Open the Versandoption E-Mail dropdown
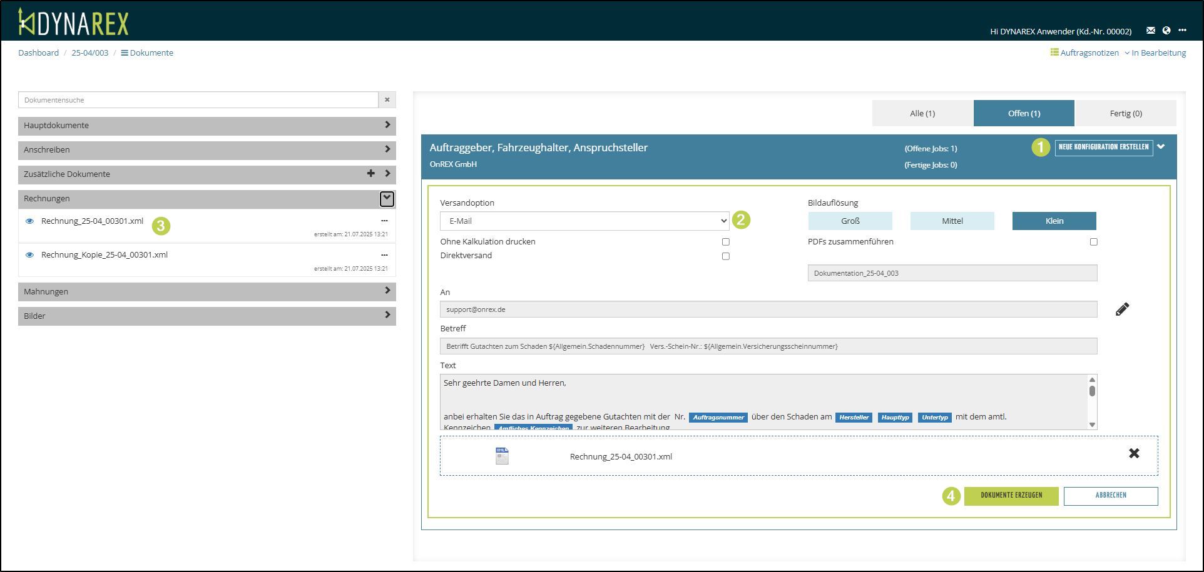This screenshot has width=1204, height=572. [584, 221]
